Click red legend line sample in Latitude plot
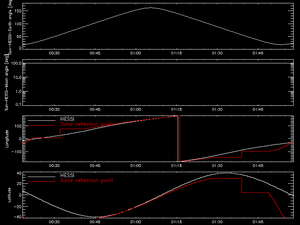Image resolution: width=300 pixels, height=225 pixels. coord(42,182)
